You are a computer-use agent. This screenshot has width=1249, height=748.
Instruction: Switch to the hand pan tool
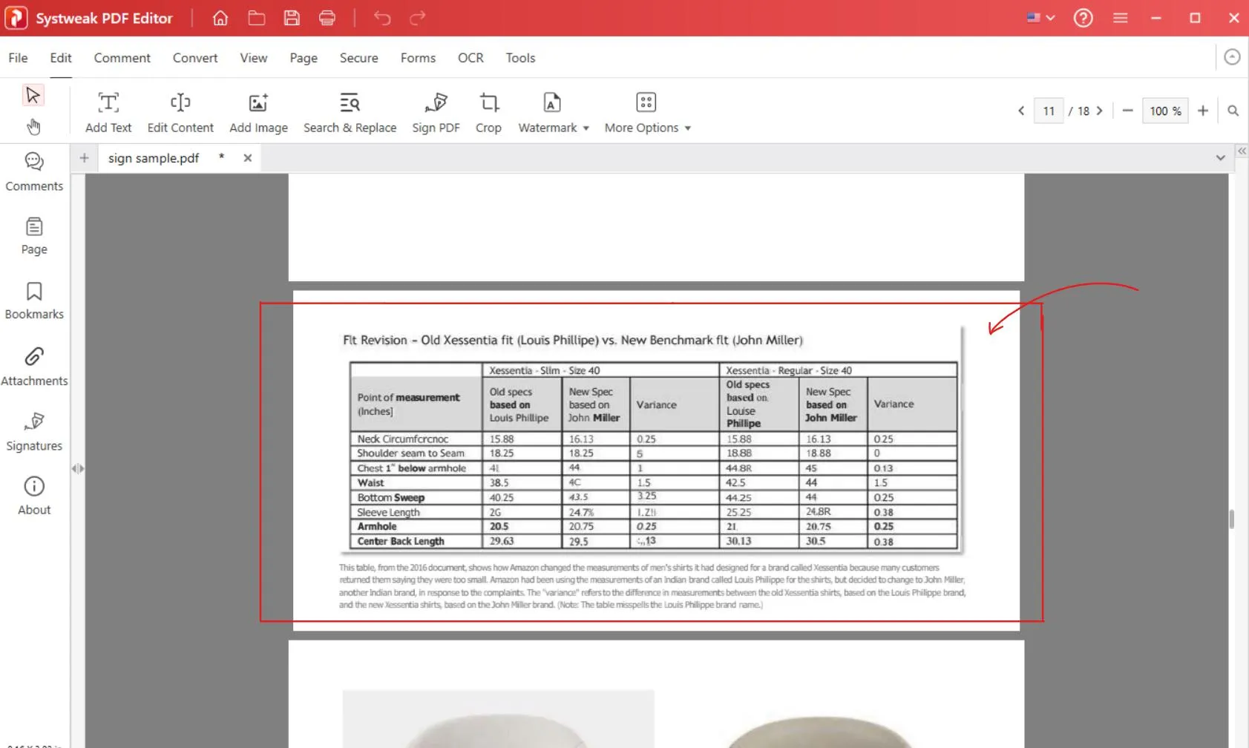coord(33,127)
